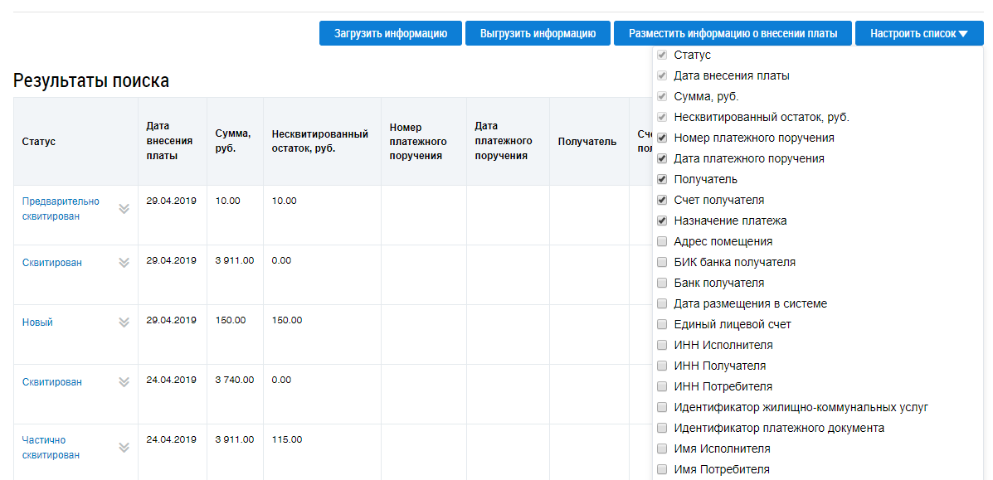This screenshot has height=480, width=993.
Task: Check the БИК банка получателя option
Action: tap(662, 262)
